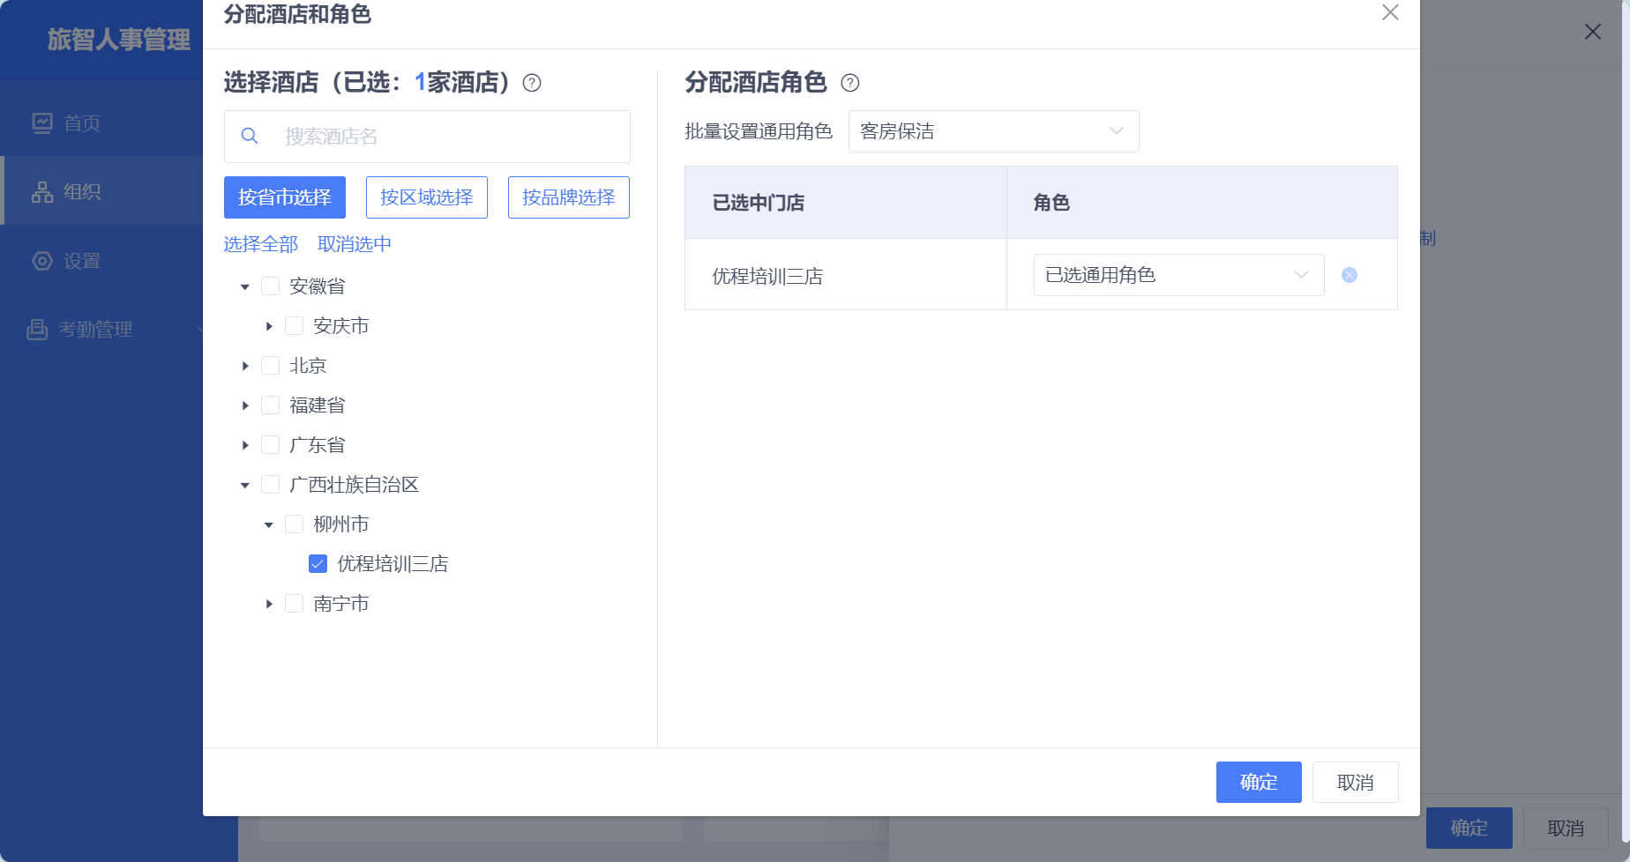1630x862 pixels.
Task: Open 首页 in the sidebar menu
Action: [x=101, y=123]
